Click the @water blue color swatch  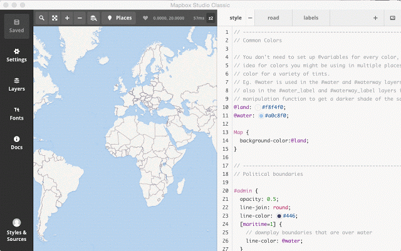(x=261, y=116)
